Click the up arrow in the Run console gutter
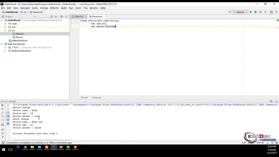 click(x=8, y=105)
